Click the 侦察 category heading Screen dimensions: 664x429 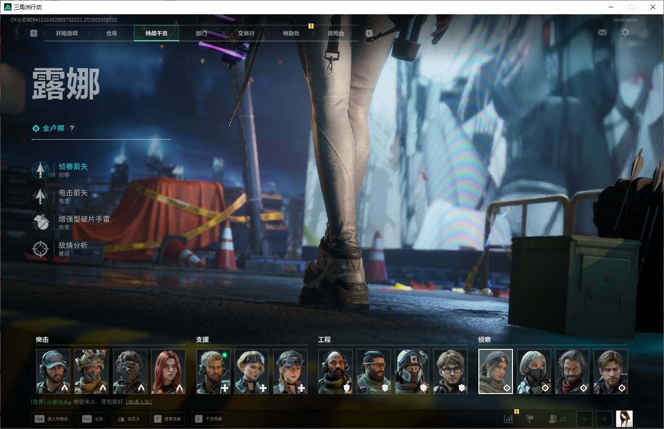[484, 340]
